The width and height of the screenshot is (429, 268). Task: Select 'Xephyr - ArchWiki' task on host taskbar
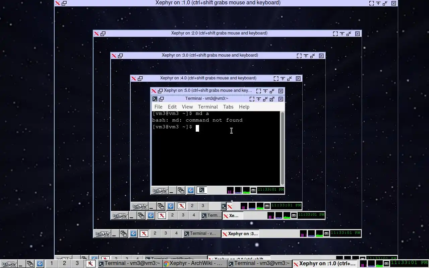194,264
